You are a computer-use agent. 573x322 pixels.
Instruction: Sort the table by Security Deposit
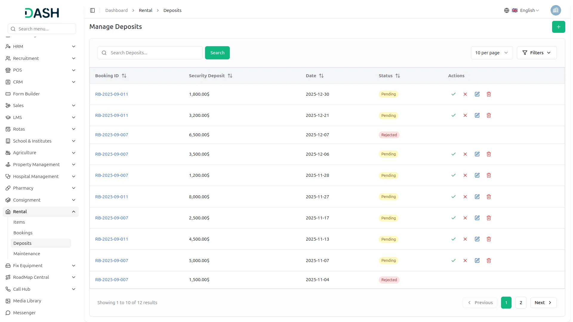(x=230, y=75)
